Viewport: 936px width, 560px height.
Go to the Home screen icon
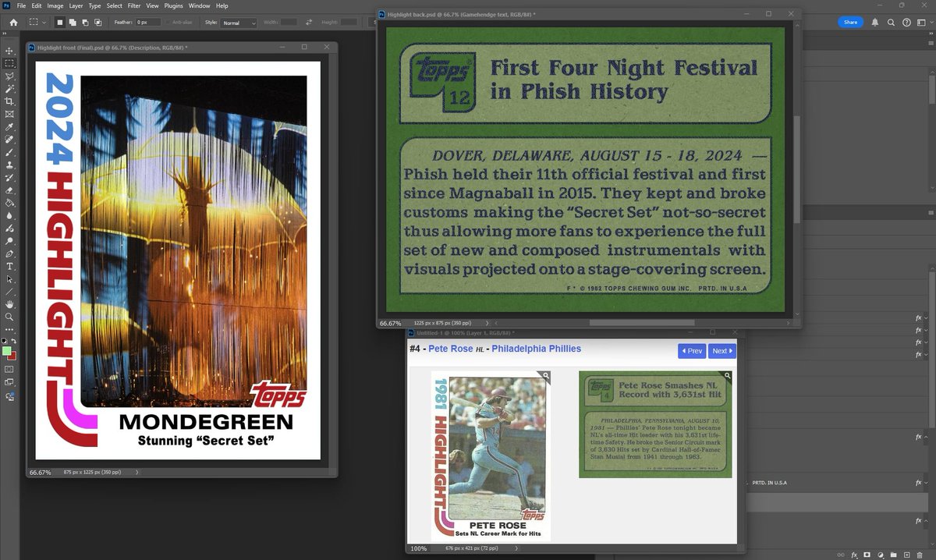point(13,23)
